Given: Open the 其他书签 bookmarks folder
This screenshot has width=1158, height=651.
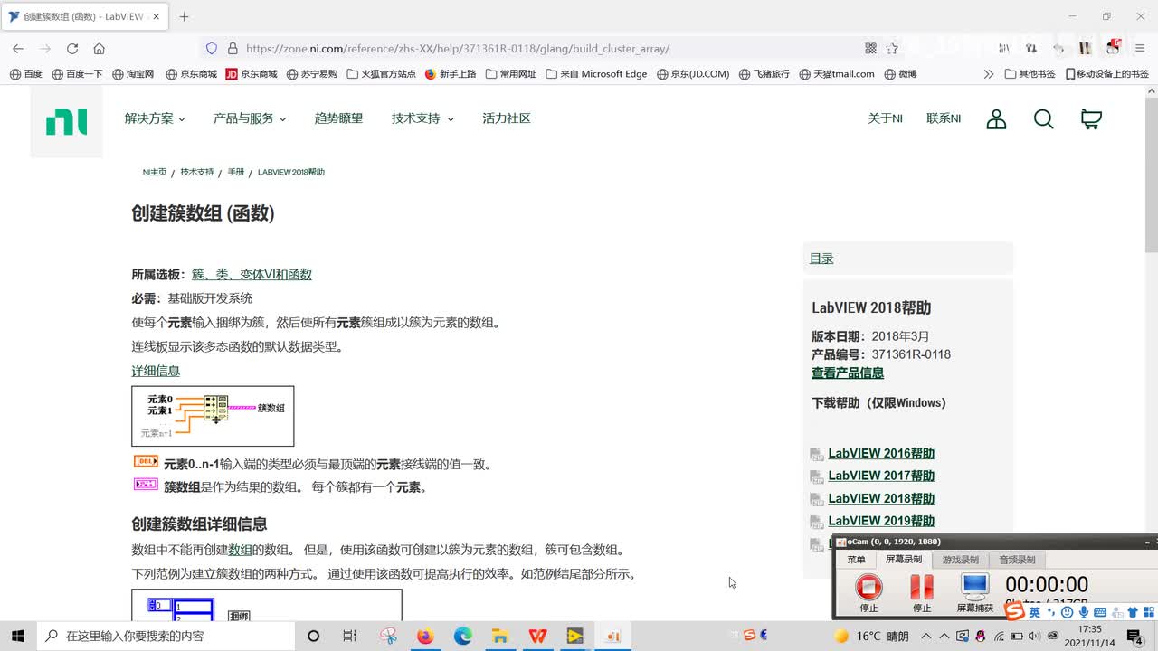Looking at the screenshot, I should (x=1030, y=74).
